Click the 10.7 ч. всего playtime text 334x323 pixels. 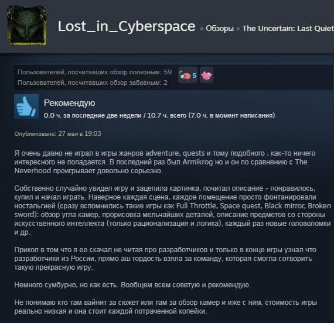(x=166, y=115)
